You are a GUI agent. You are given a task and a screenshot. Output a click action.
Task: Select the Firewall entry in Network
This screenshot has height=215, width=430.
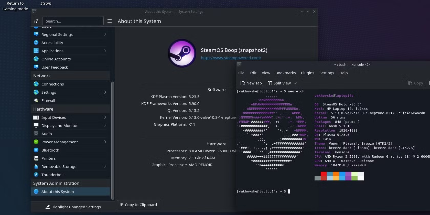48,101
